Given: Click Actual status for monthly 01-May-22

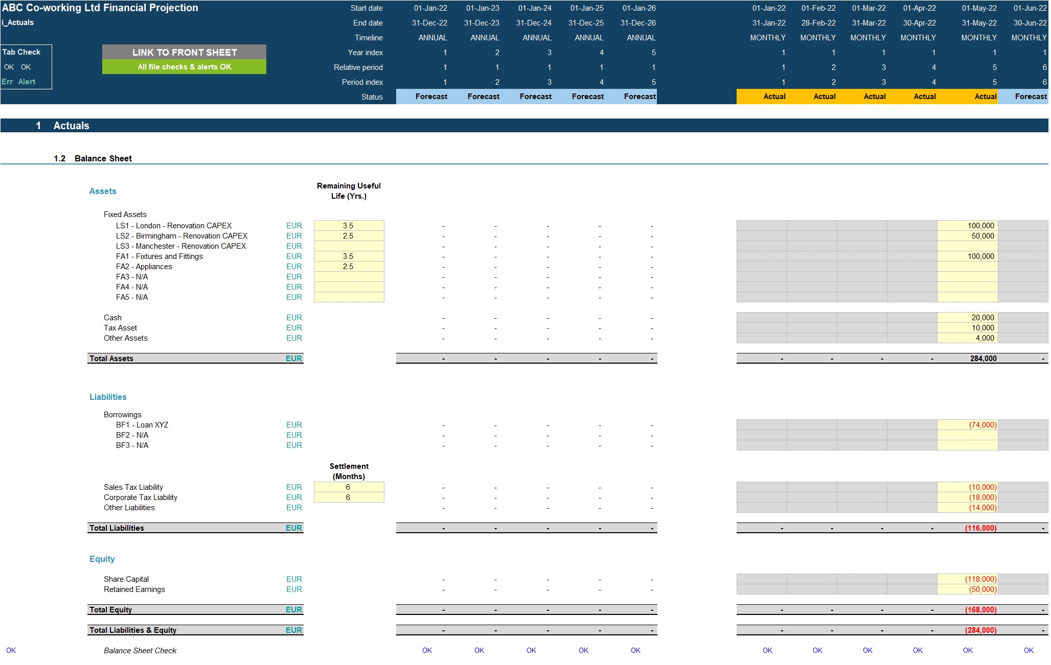Looking at the screenshot, I should pos(968,97).
